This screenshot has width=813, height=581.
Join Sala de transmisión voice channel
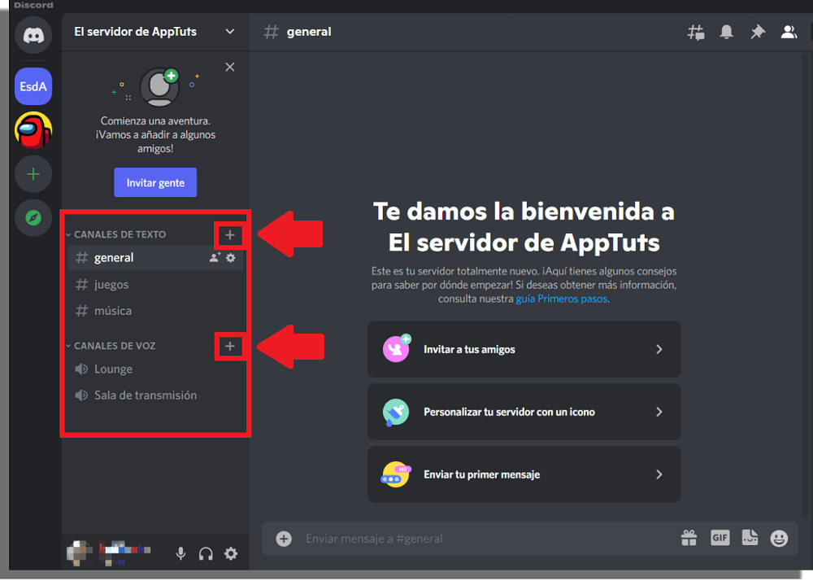point(155,395)
